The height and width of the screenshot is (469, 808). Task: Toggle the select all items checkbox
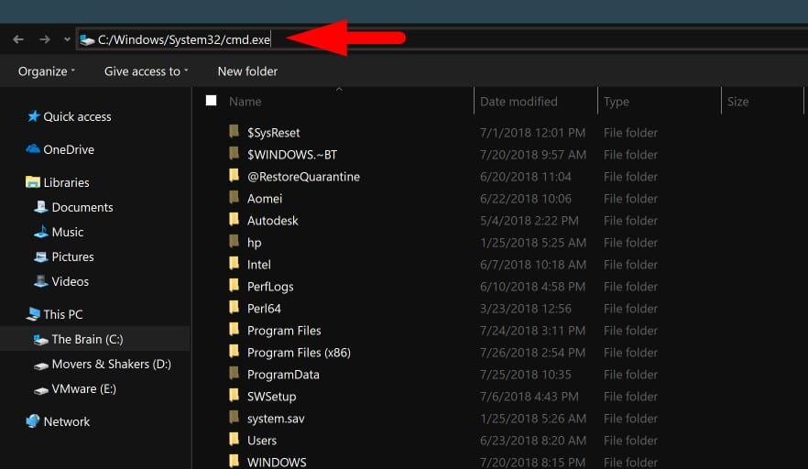[212, 101]
